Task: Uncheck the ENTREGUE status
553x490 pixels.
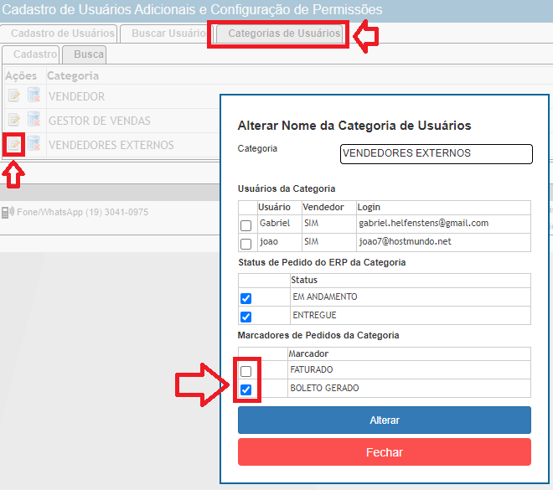Action: (x=245, y=317)
